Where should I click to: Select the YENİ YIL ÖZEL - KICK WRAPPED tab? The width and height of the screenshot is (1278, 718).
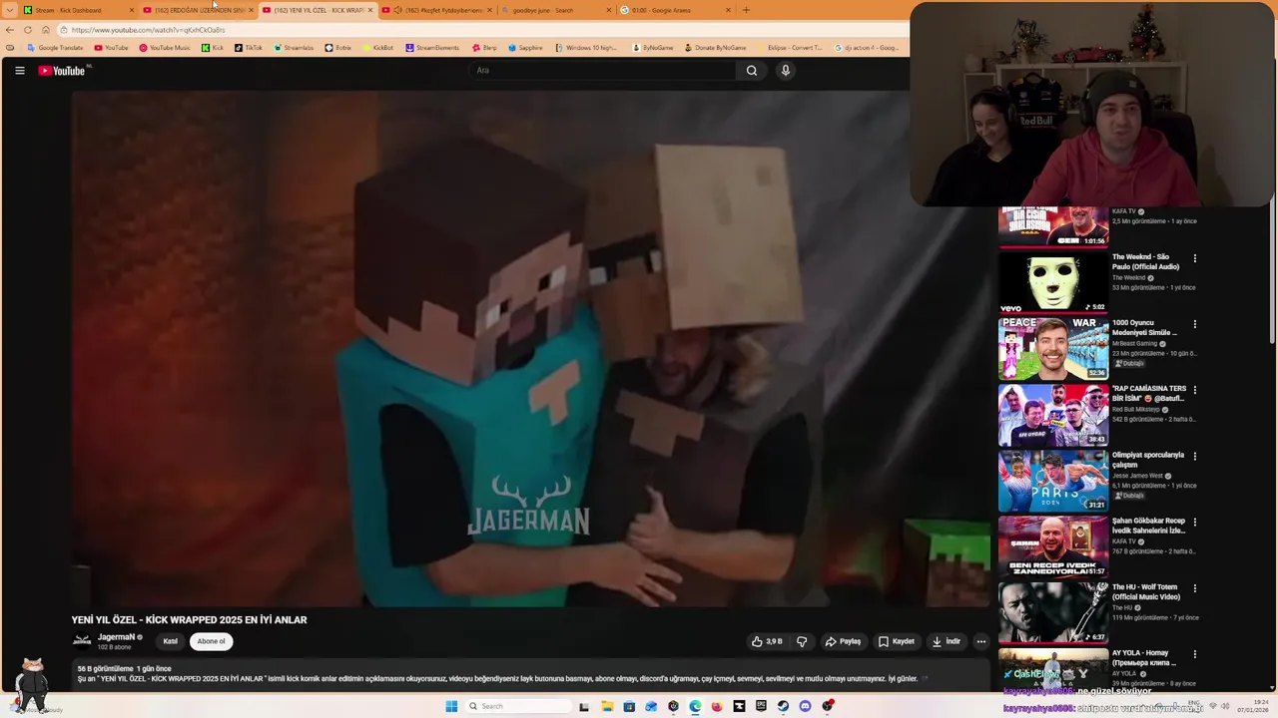coord(318,10)
